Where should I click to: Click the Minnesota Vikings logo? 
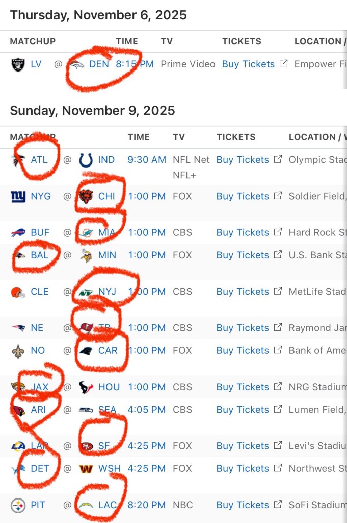coord(86,255)
